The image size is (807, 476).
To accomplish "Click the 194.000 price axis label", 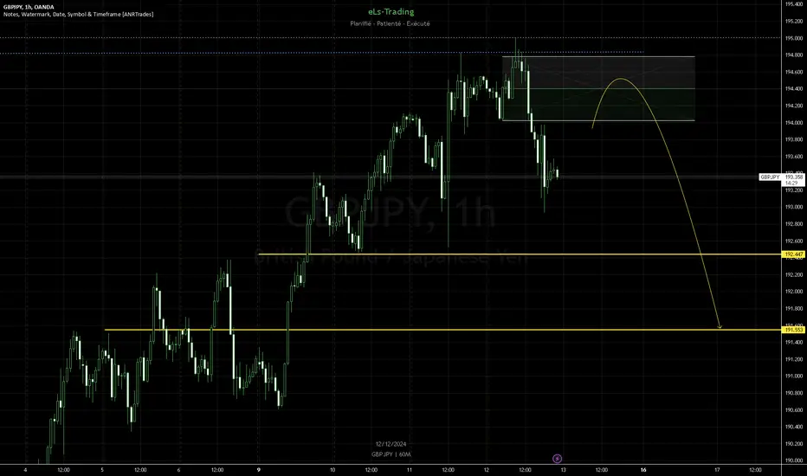I will 794,123.
